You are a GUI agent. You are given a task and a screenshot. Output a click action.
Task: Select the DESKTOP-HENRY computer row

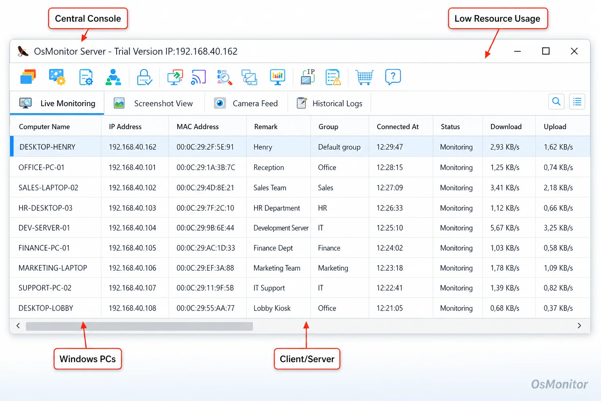pos(300,147)
